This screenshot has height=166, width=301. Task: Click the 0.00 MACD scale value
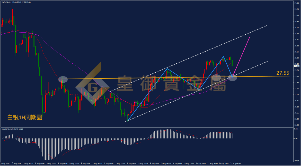(x=296, y=138)
